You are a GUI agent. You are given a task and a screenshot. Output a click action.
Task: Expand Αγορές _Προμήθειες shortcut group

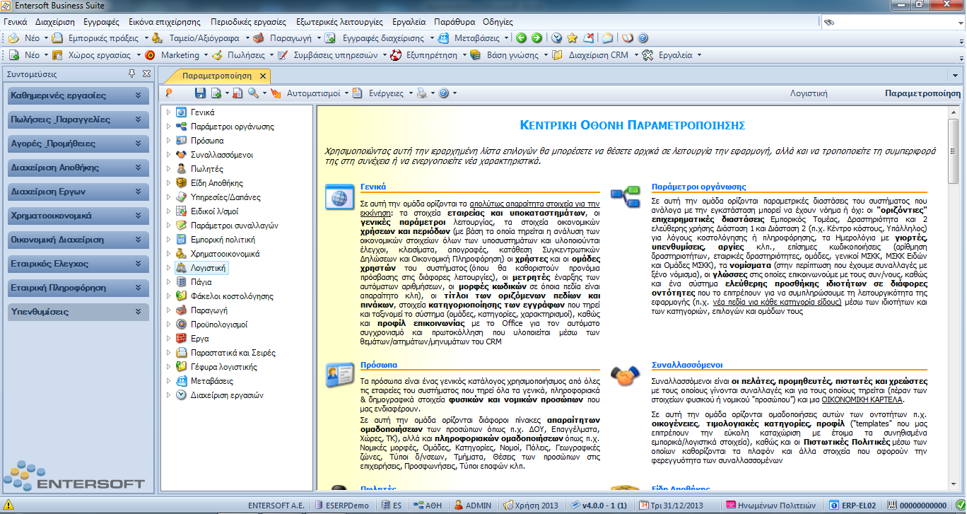point(139,144)
